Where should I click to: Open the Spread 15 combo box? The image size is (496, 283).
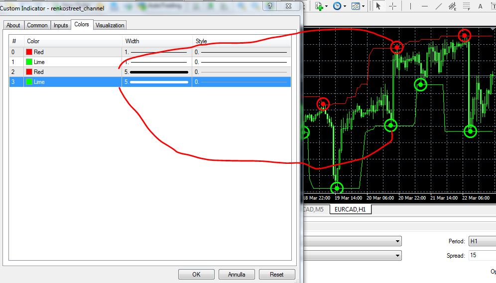[x=482, y=255]
